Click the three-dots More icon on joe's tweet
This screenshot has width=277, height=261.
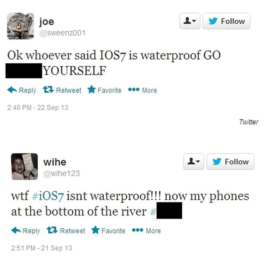coord(134,89)
